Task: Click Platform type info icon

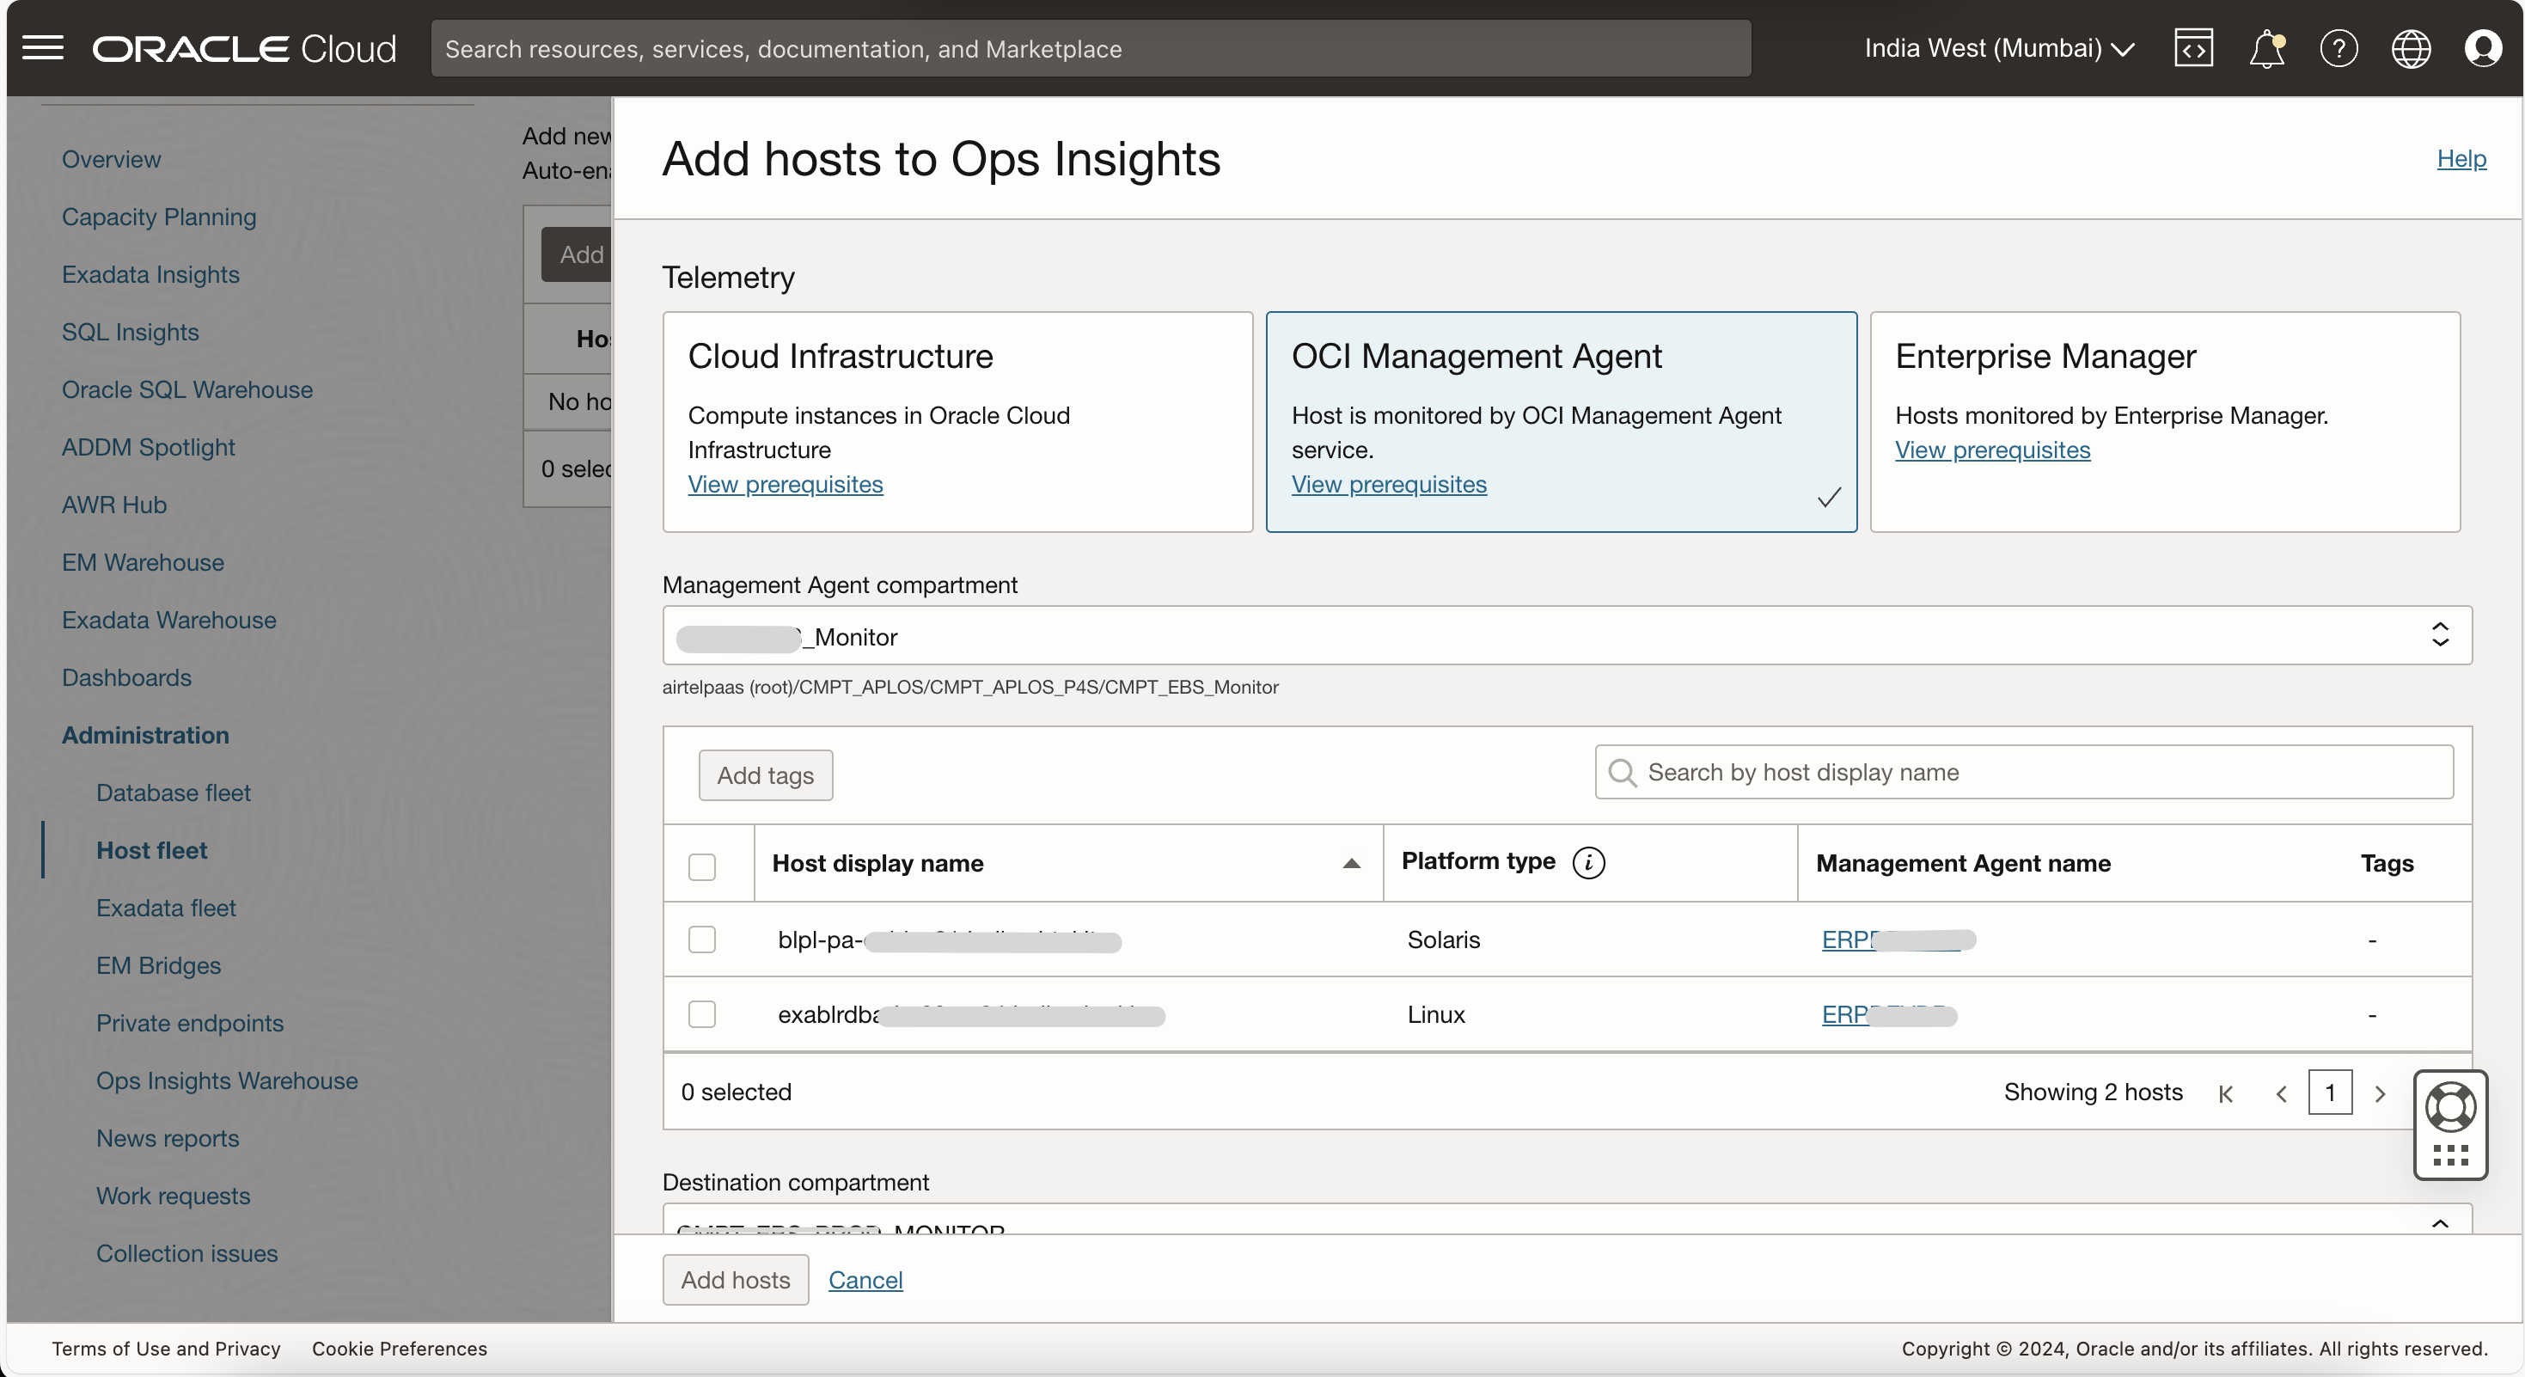Action: click(1588, 862)
